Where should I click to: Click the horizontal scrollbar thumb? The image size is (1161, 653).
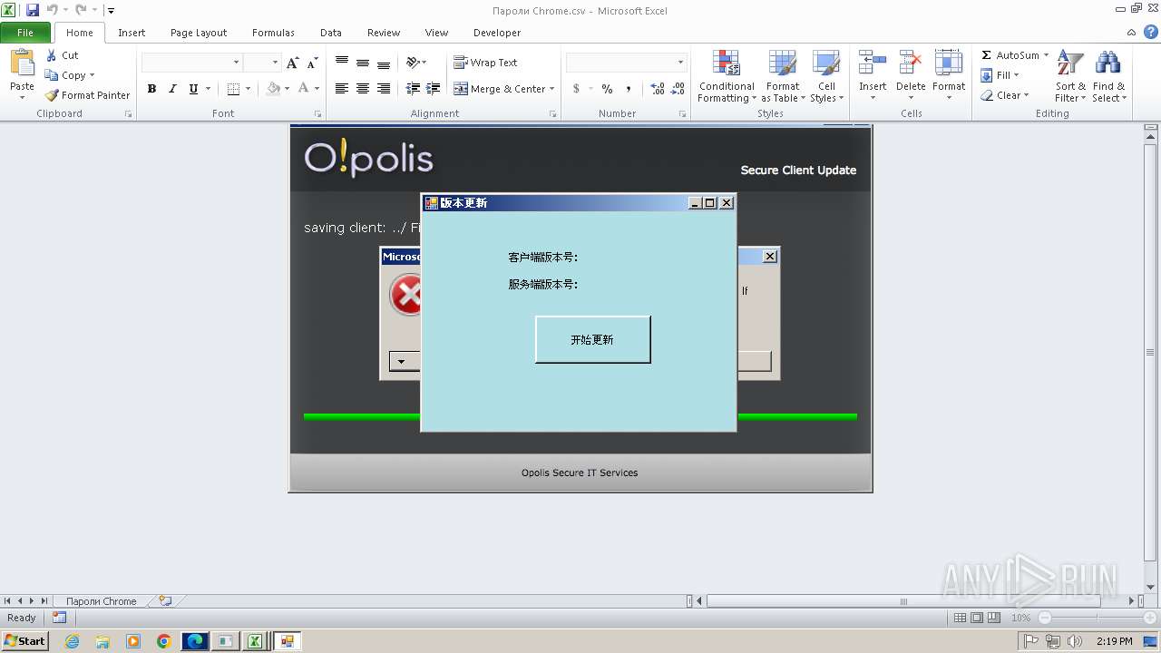tap(902, 601)
